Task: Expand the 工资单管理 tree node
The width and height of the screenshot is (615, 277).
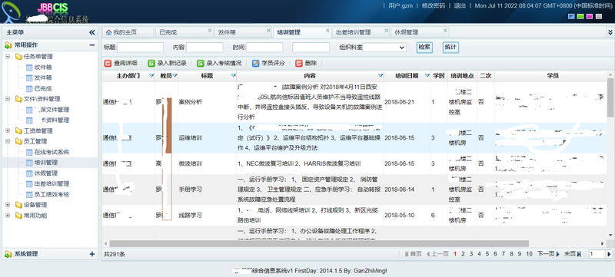Action: tap(8, 130)
